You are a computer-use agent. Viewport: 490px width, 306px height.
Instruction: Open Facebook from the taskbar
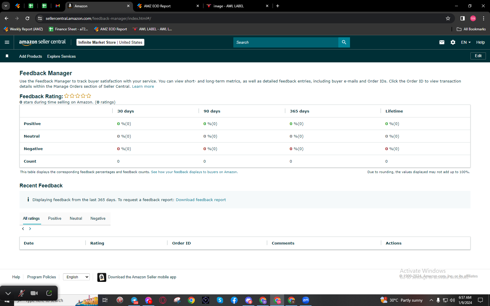pos(234,300)
